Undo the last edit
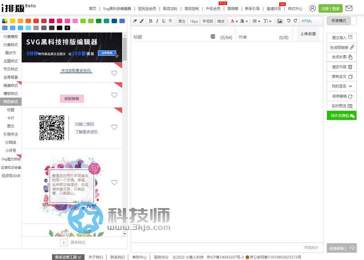The height and width of the screenshot is (260, 364). 288,20
